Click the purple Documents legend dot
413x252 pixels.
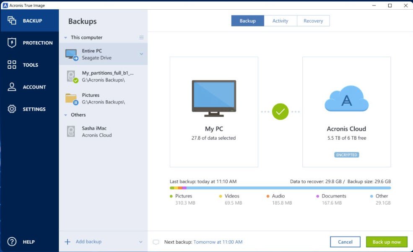tap(318, 196)
